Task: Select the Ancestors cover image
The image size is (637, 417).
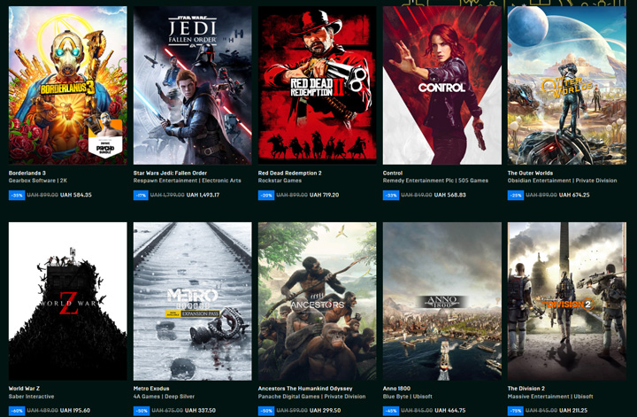Action: [318, 301]
